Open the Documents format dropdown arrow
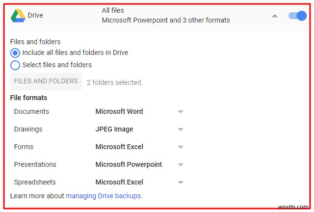Screen dimensions: 314x212 (180, 112)
